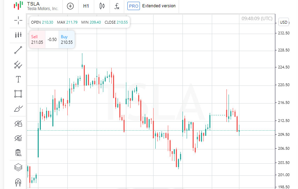Viewport: 298px width, 189px height.
Task: Open the fx indicators menu
Action: [x=117, y=6]
